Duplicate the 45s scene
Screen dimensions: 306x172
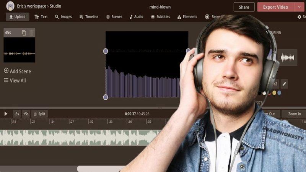tap(24, 33)
